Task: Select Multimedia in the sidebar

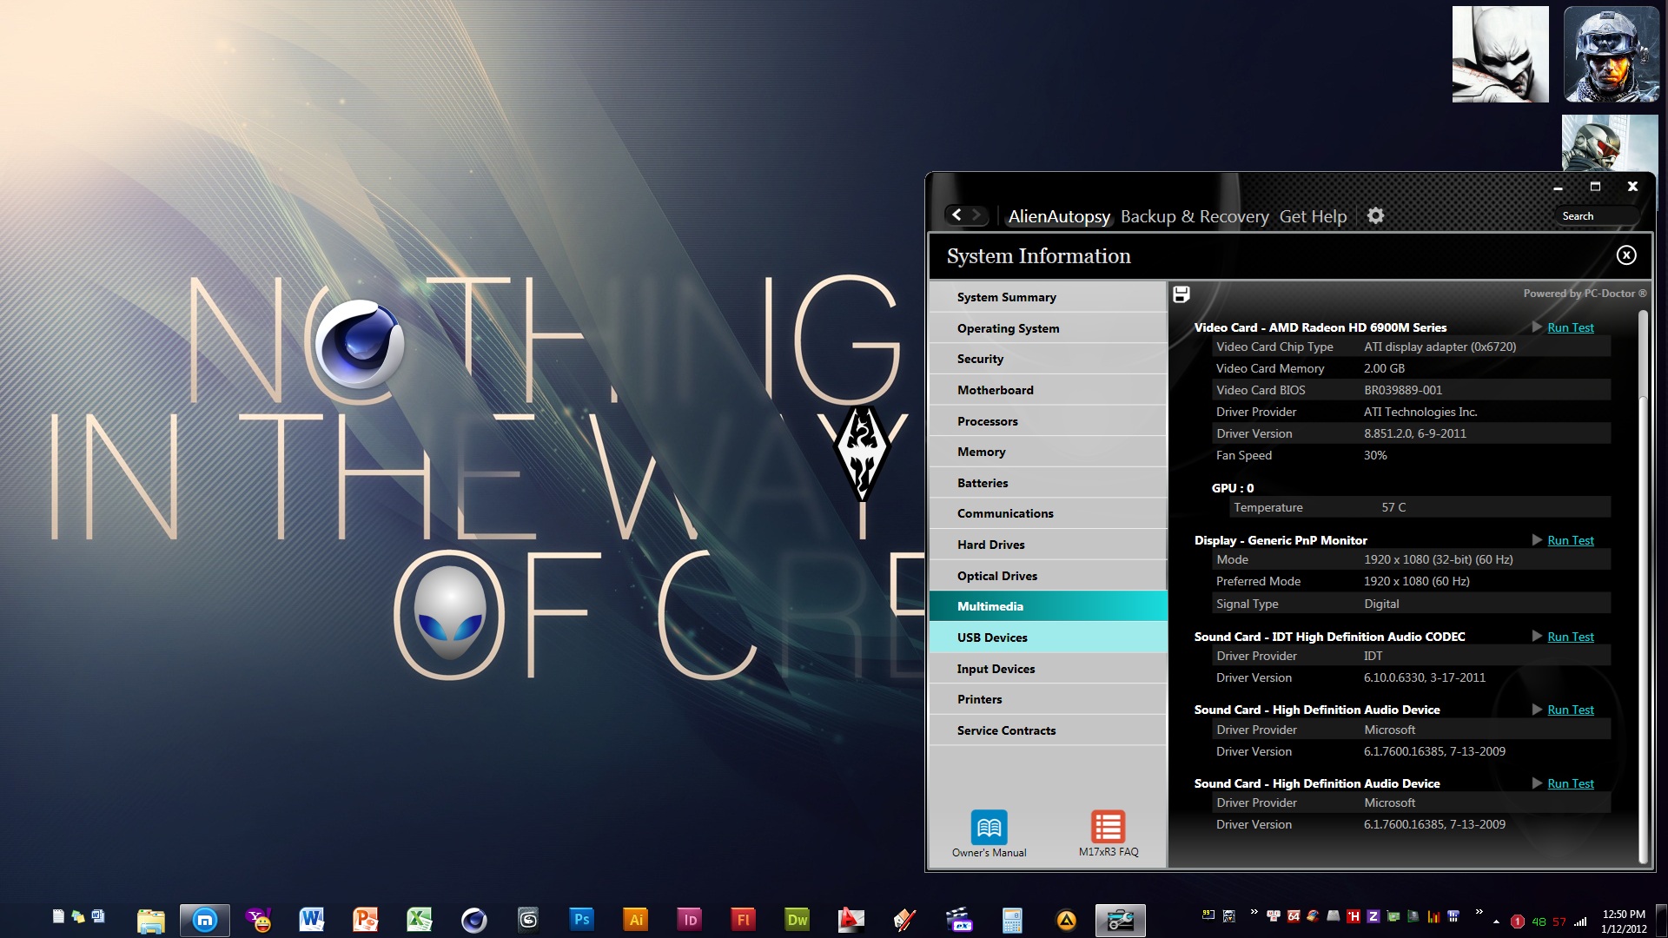Action: click(1048, 606)
